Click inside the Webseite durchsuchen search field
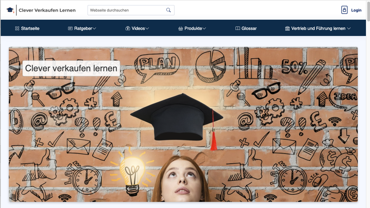 pyautogui.click(x=126, y=10)
